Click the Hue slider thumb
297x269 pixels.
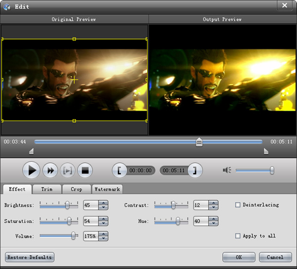click(x=178, y=221)
